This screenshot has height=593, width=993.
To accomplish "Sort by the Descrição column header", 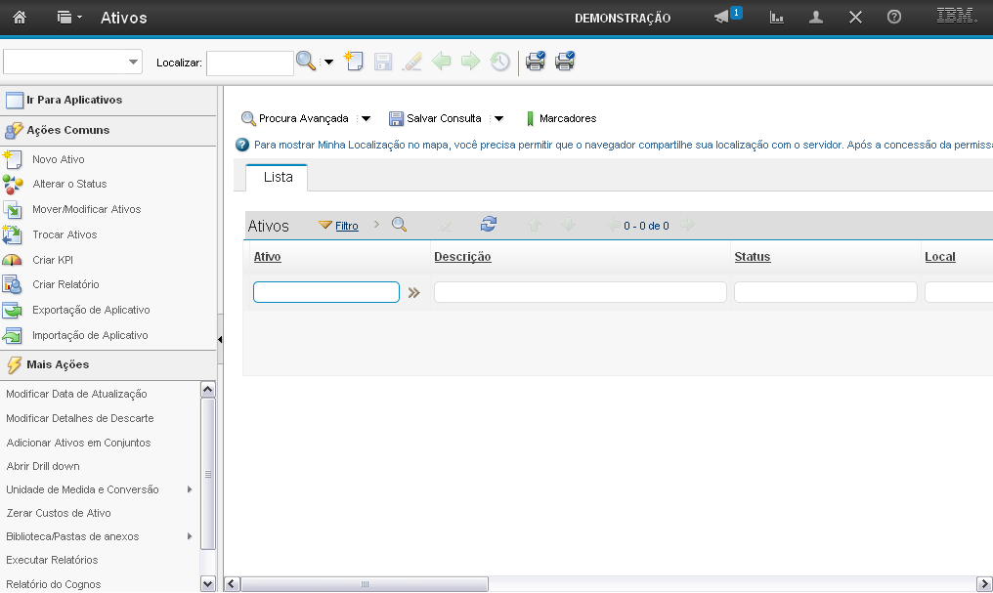I will coord(462,257).
